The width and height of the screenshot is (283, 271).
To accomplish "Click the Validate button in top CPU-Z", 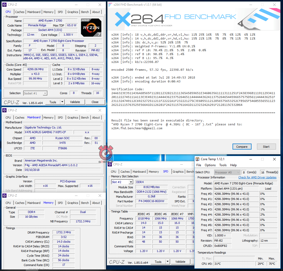I will pyautogui.click(x=75, y=102).
